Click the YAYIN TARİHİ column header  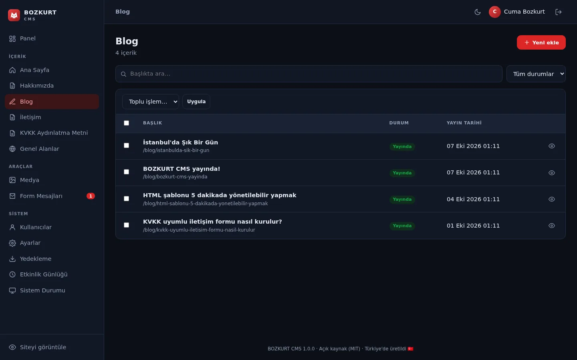point(464,123)
